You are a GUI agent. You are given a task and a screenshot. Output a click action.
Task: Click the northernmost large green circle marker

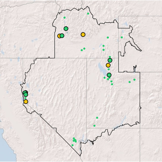pos(66,29)
